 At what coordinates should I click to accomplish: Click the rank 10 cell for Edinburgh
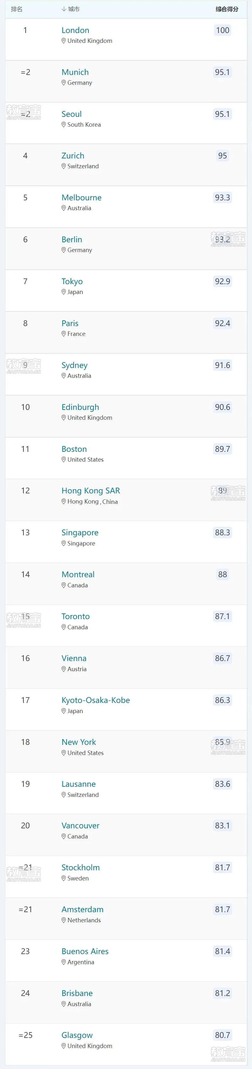(x=25, y=407)
